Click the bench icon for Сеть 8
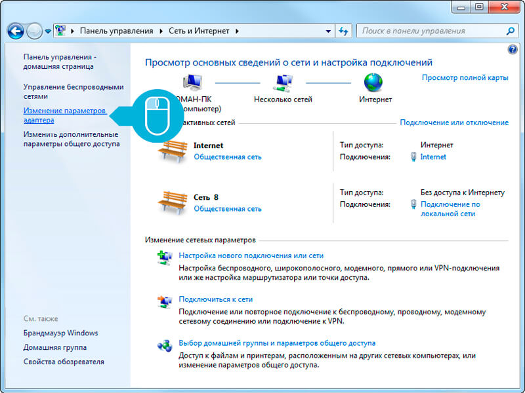This screenshot has width=525, height=393. [x=173, y=203]
